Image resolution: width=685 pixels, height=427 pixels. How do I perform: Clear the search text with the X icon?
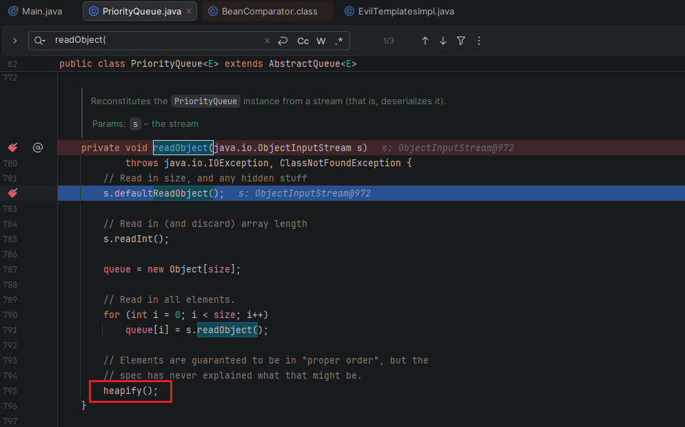(267, 41)
